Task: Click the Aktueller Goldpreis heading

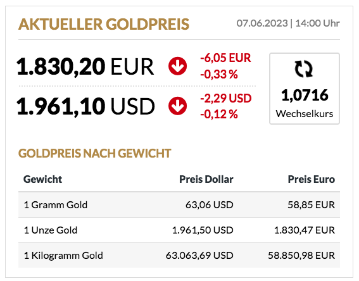Action: coord(104,24)
